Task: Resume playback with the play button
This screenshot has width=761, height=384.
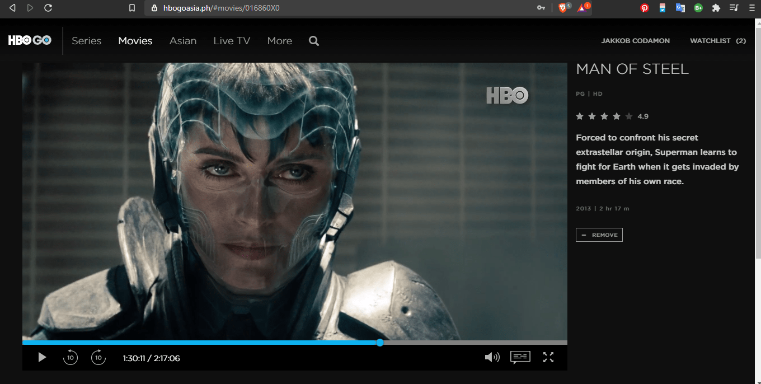Action: [x=42, y=357]
